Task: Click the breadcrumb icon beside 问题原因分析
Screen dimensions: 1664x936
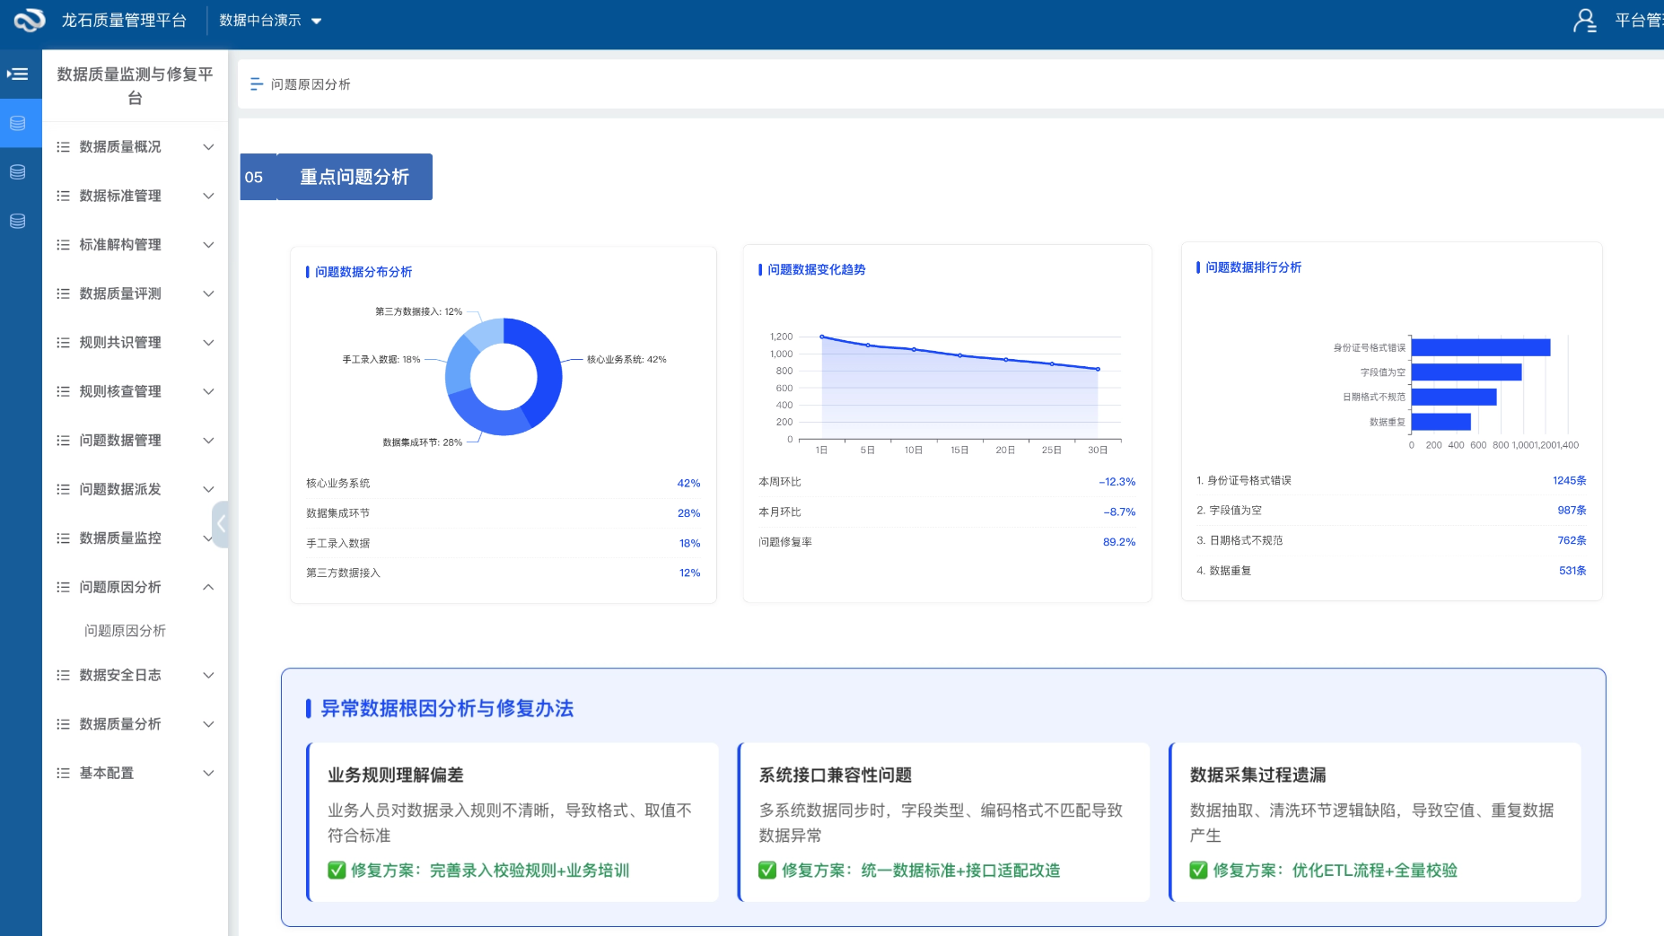Action: click(x=256, y=84)
